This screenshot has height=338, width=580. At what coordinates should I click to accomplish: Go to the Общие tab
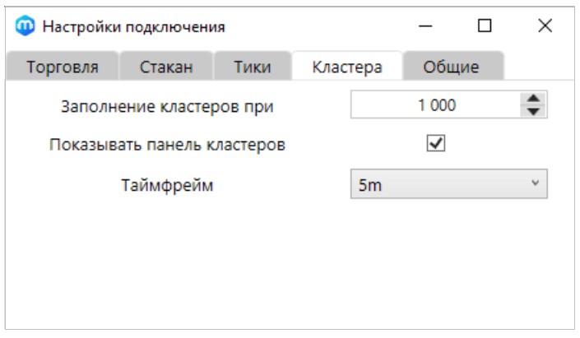pyautogui.click(x=451, y=67)
